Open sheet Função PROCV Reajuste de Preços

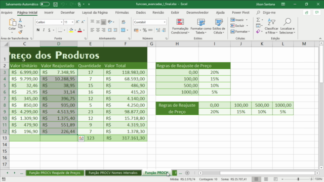click(55, 173)
